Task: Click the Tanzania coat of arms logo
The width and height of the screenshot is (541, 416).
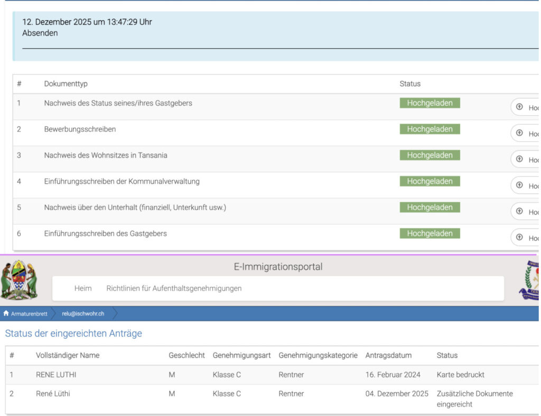Action: tap(19, 280)
